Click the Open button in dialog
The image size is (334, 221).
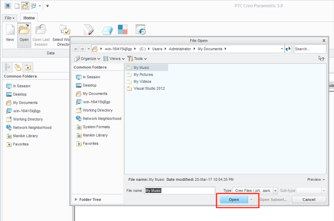coord(234,200)
